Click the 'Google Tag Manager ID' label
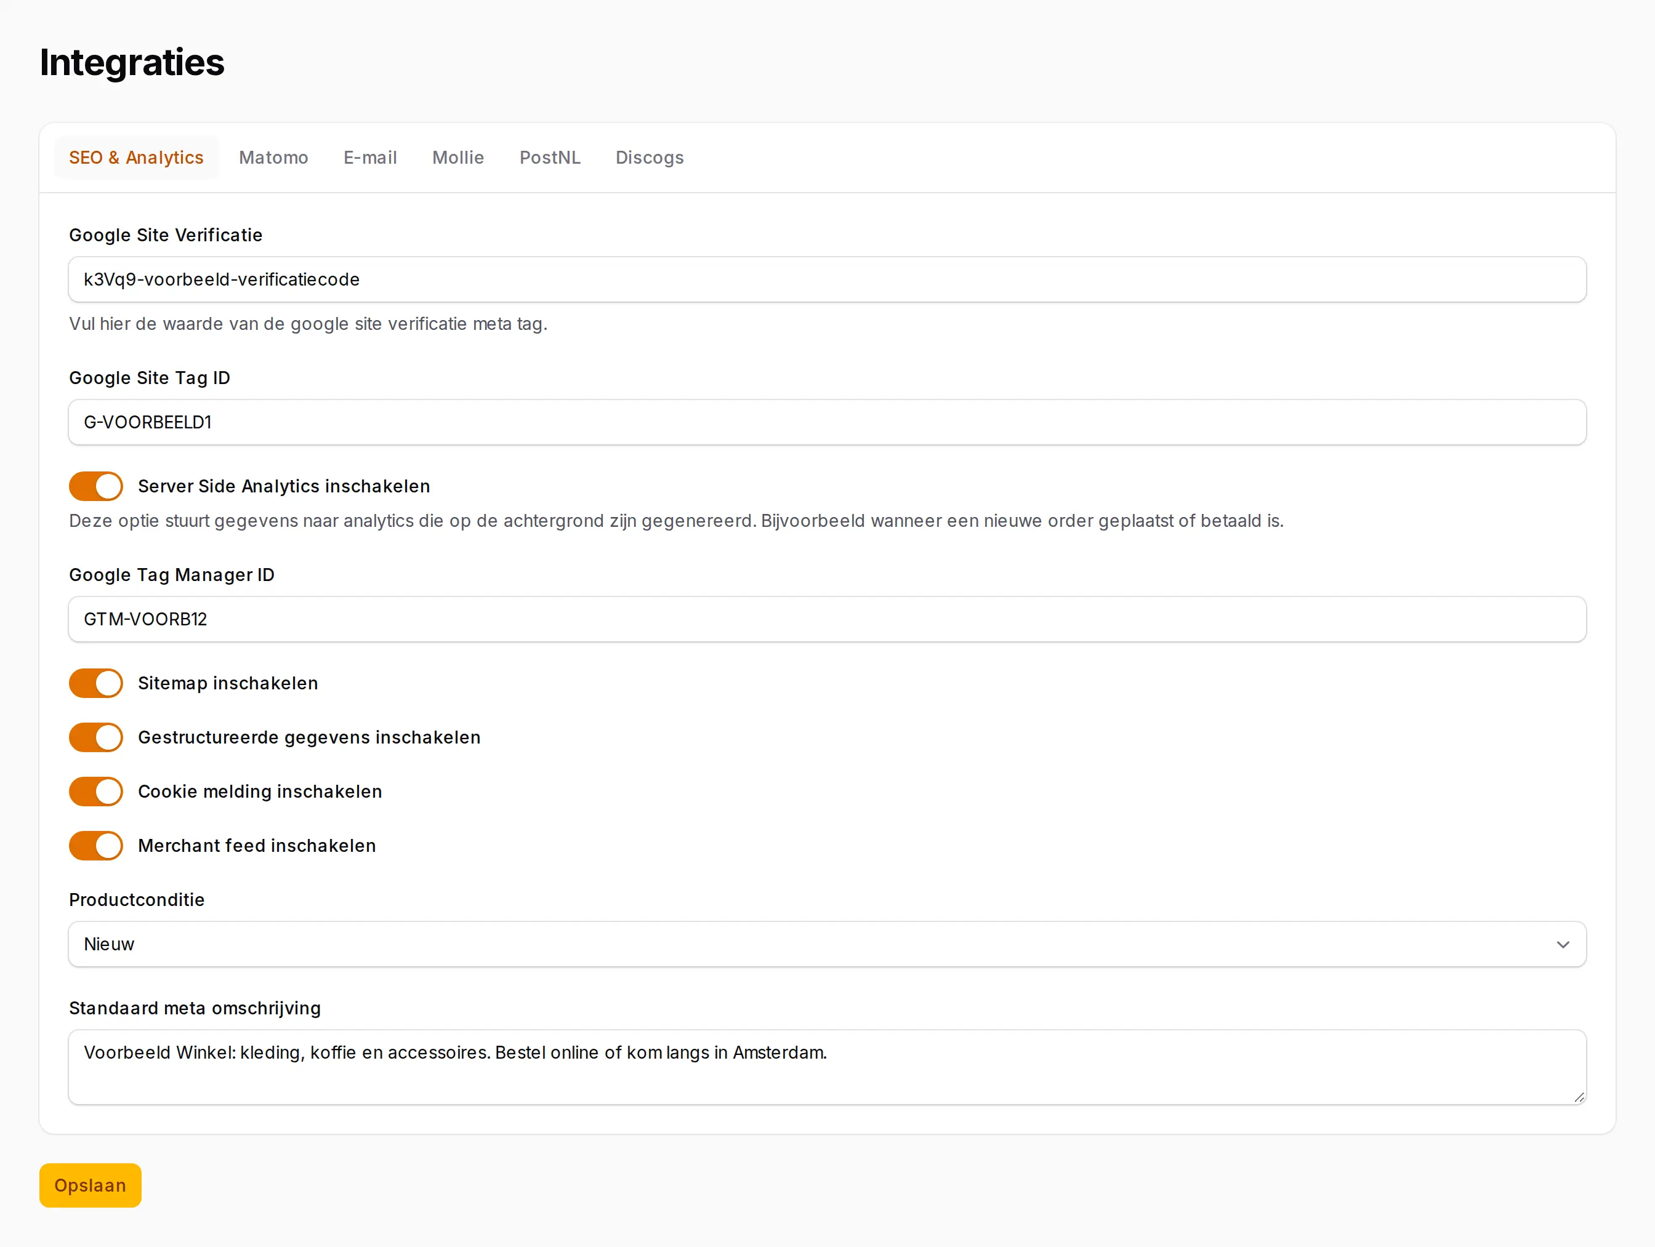The image size is (1655, 1247). (171, 574)
